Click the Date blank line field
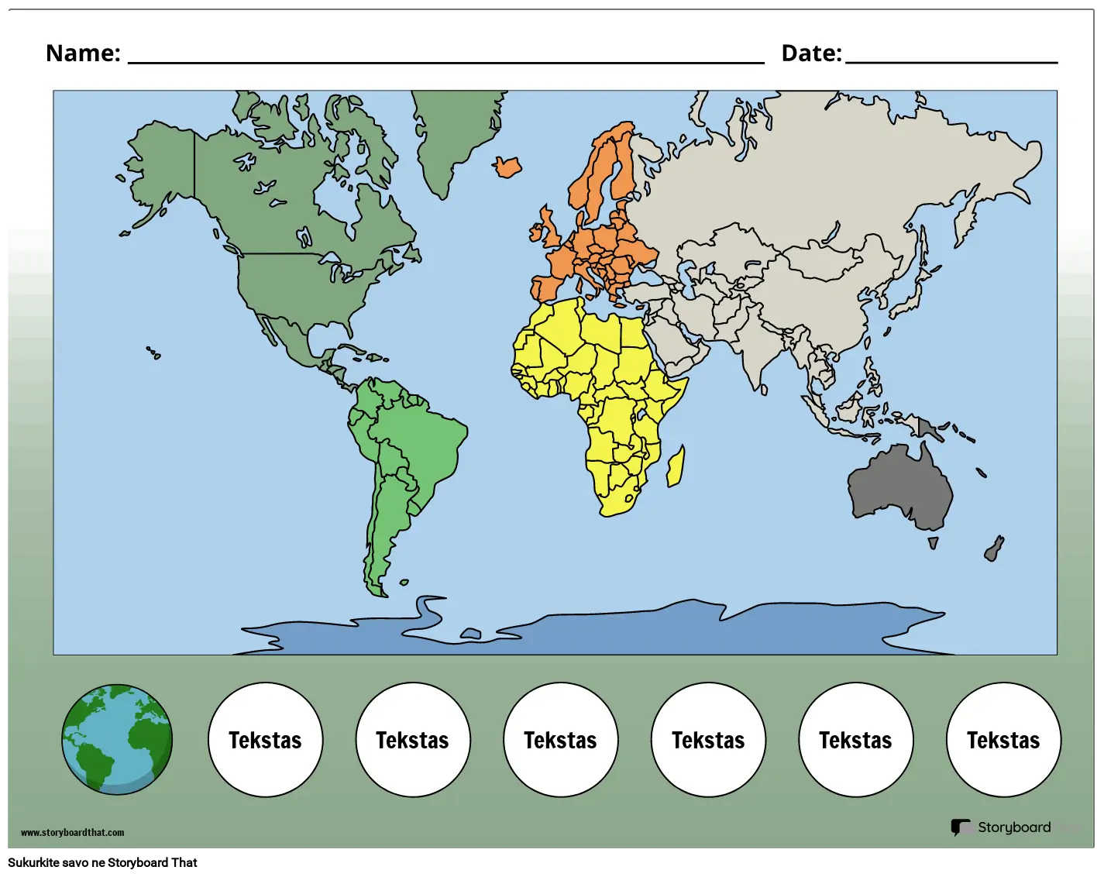The width and height of the screenshot is (1104, 877). (x=951, y=54)
